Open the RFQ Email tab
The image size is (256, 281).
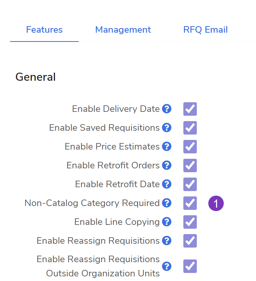click(206, 30)
